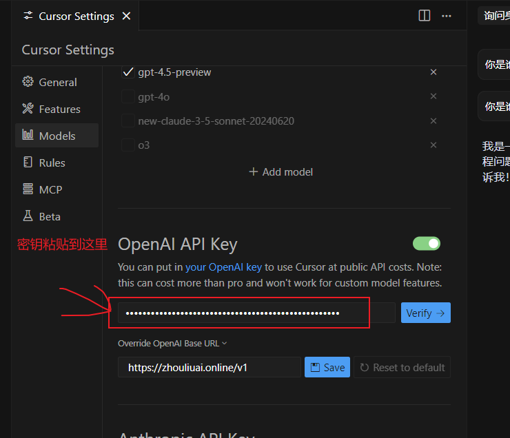Remove the gpt-4o model
This screenshot has width=510, height=438.
click(x=433, y=96)
